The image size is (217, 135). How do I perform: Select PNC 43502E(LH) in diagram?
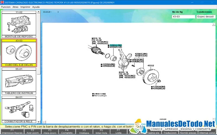[116, 47]
